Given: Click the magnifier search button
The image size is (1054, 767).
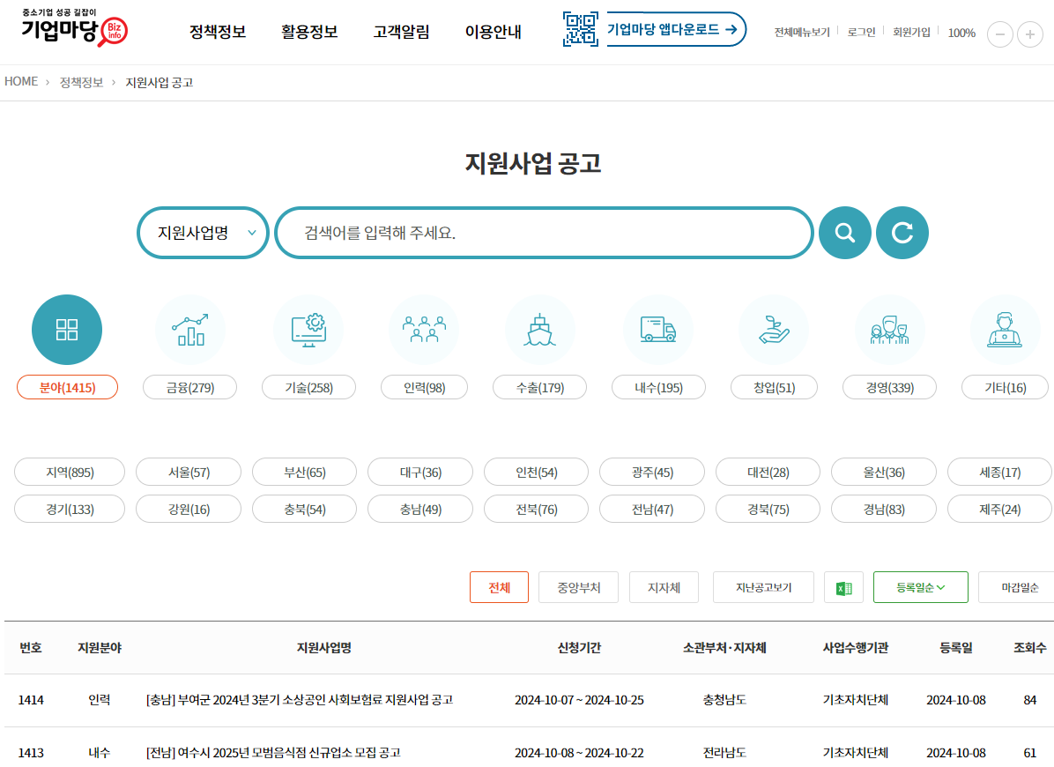Looking at the screenshot, I should point(845,233).
